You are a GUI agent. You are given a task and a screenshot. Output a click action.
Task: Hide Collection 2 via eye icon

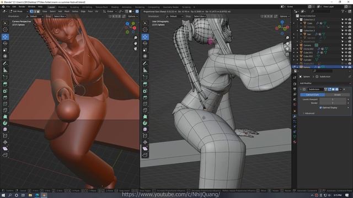(346, 20)
